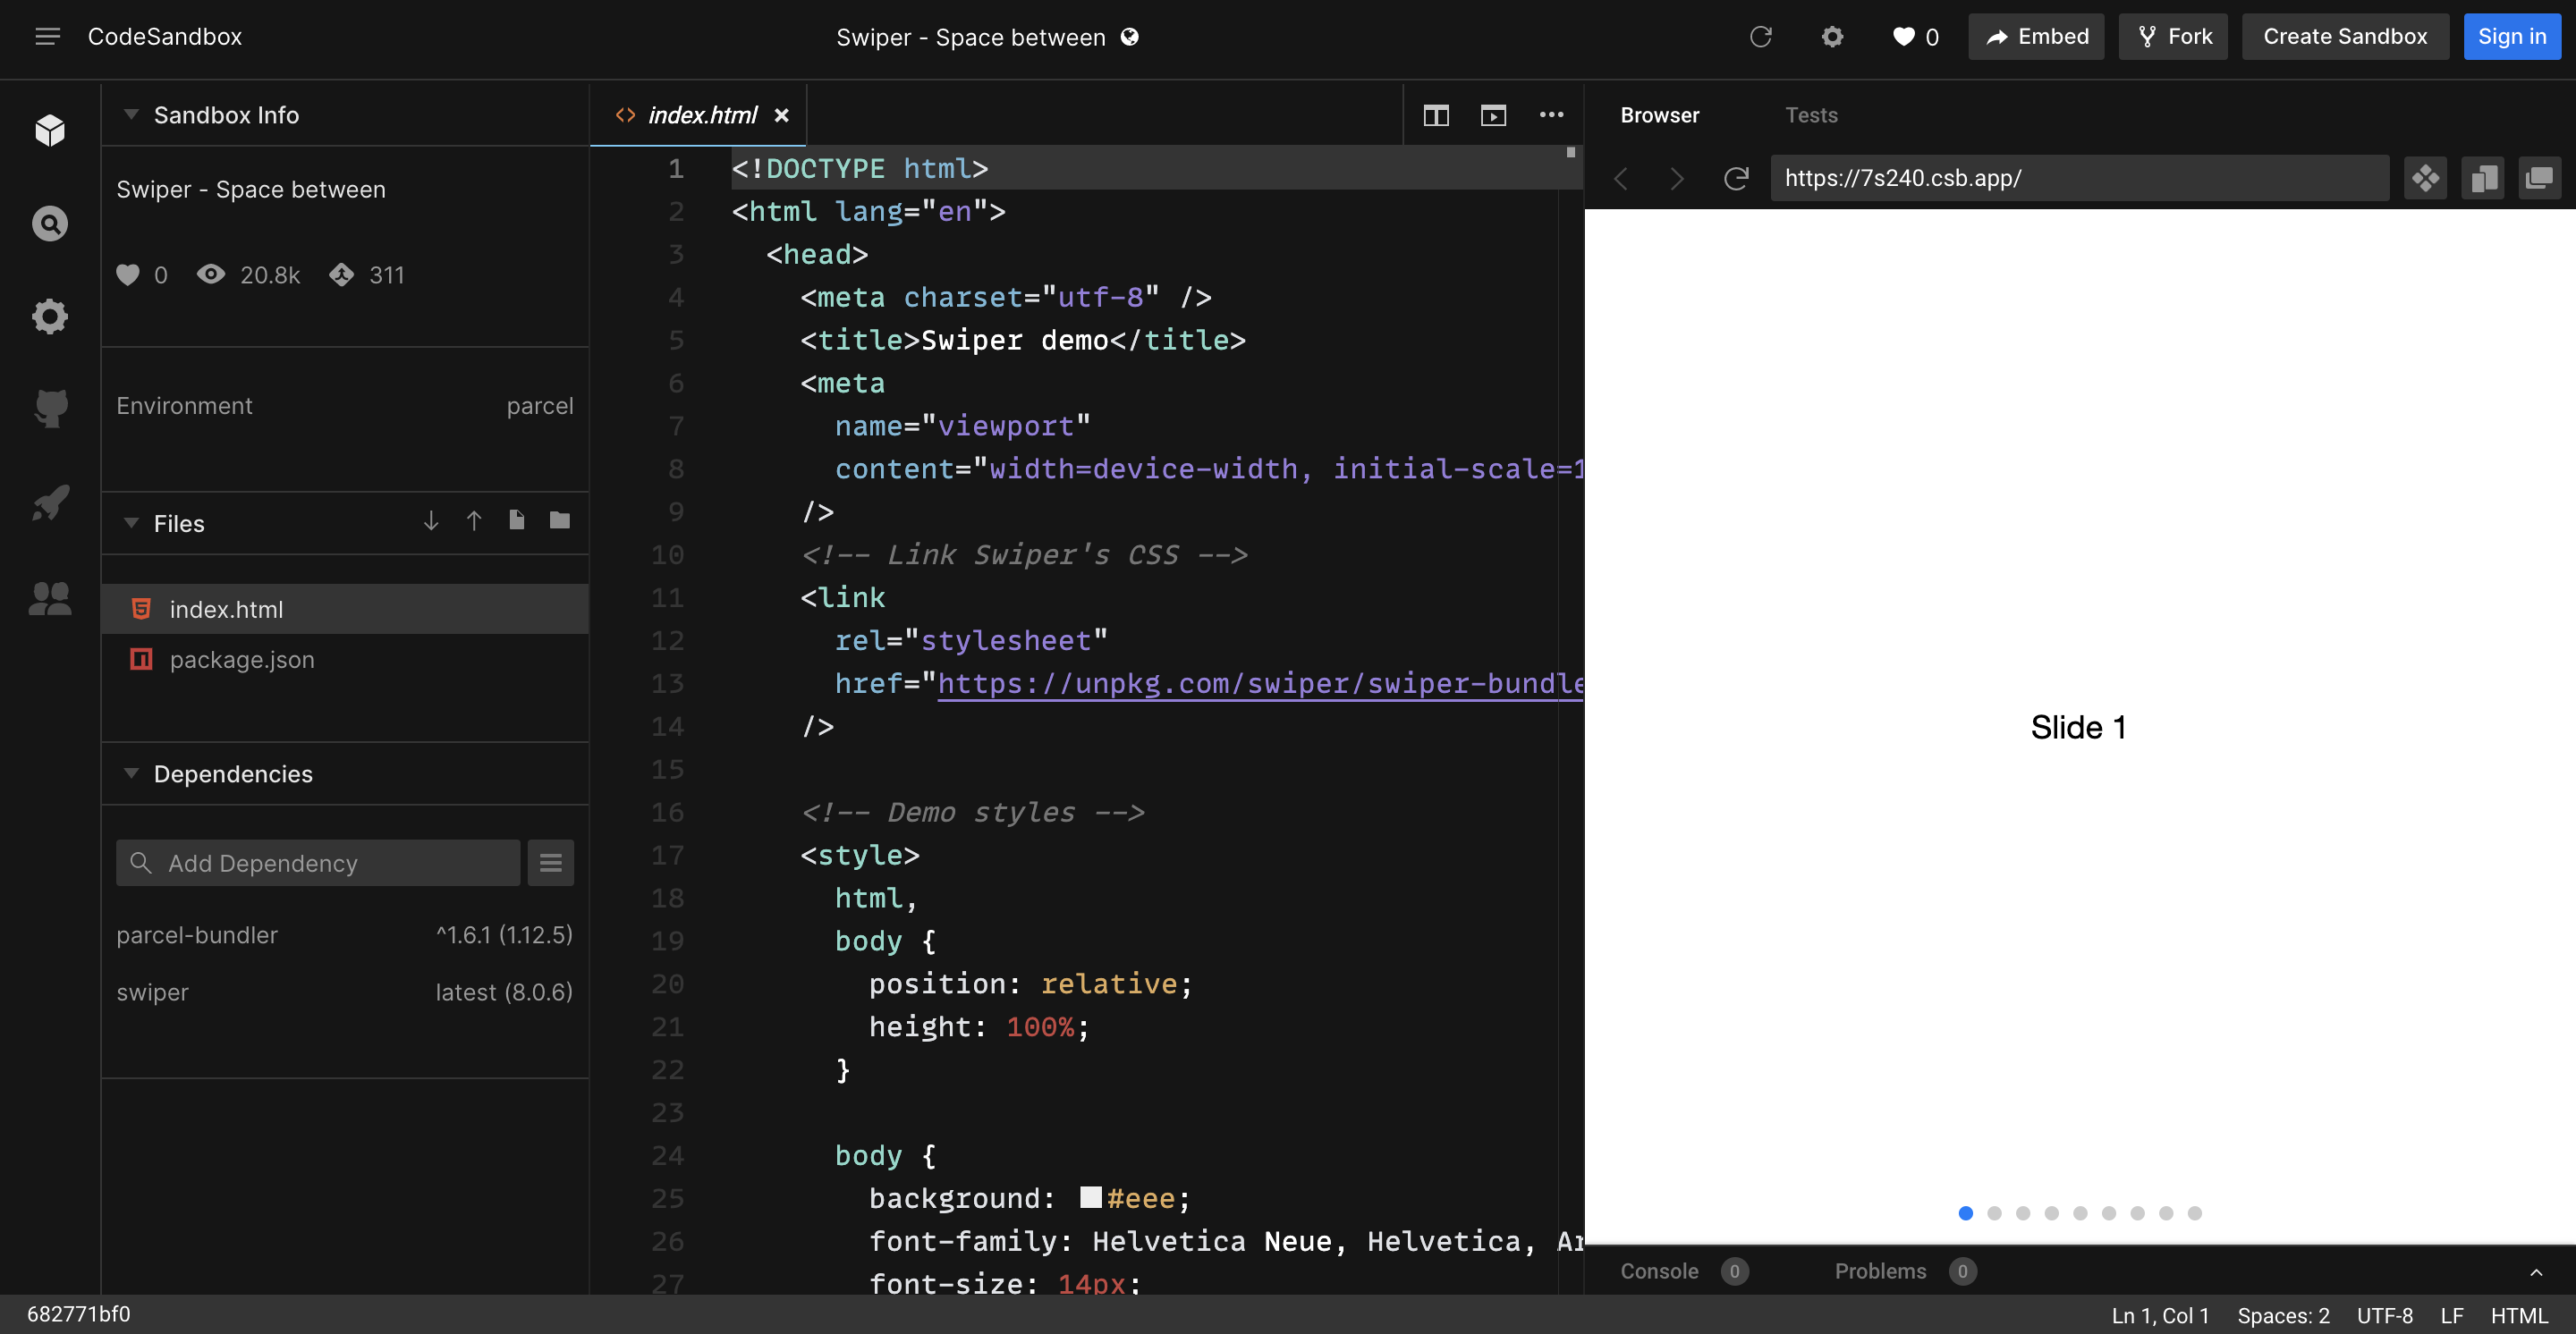Open the Search sidebar icon
The height and width of the screenshot is (1334, 2576).
pos(50,224)
